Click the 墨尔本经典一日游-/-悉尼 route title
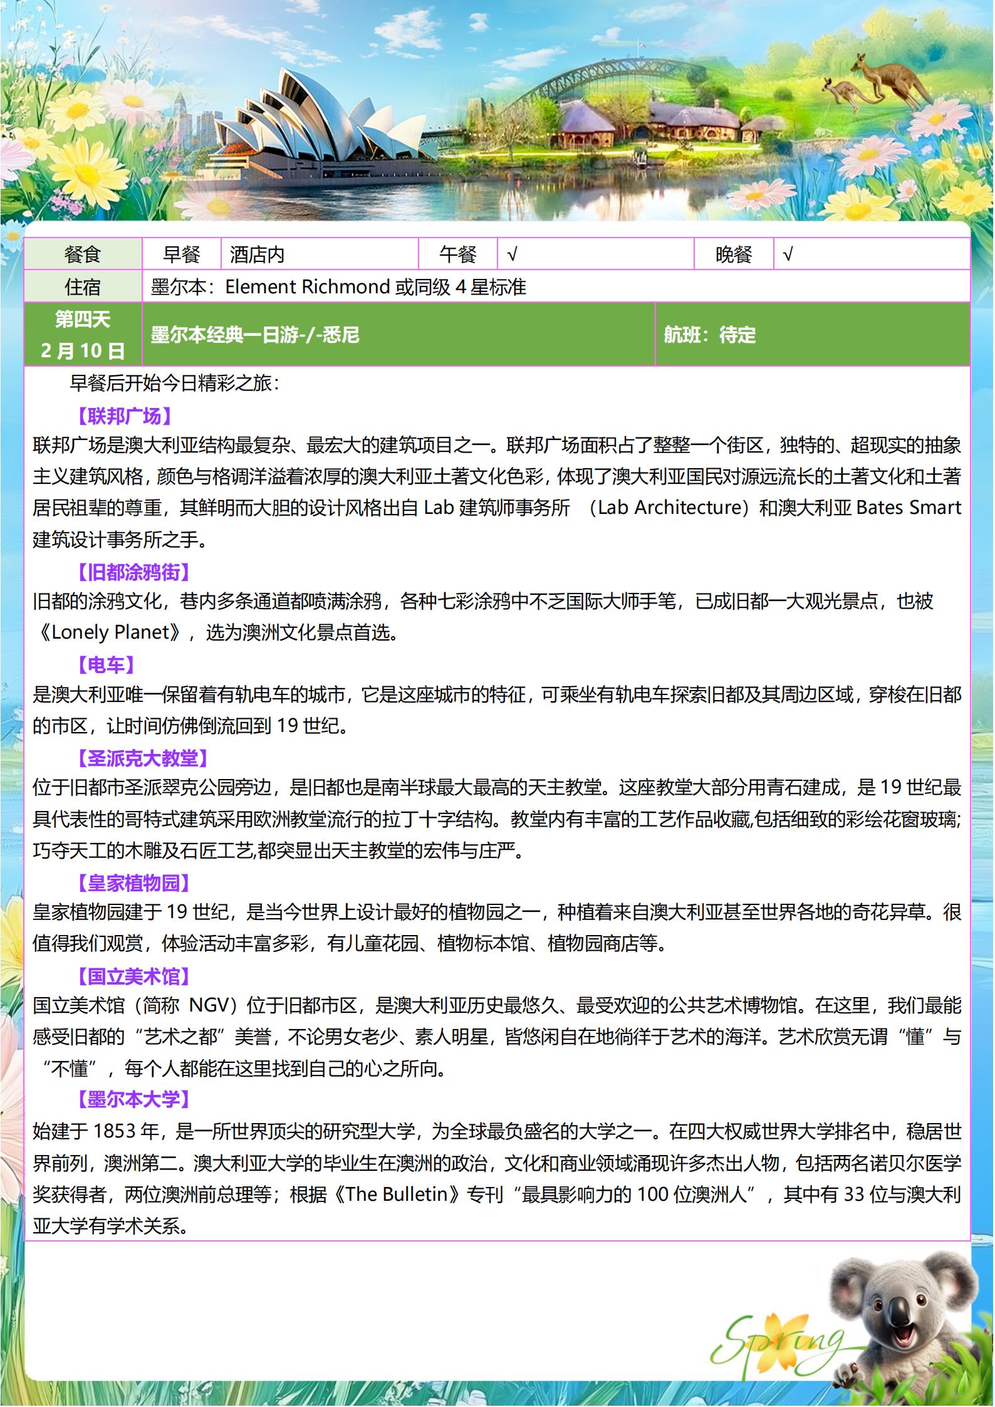The width and height of the screenshot is (995, 1407). 255,335
